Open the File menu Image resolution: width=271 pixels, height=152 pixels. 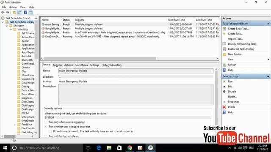[x=4, y=7]
